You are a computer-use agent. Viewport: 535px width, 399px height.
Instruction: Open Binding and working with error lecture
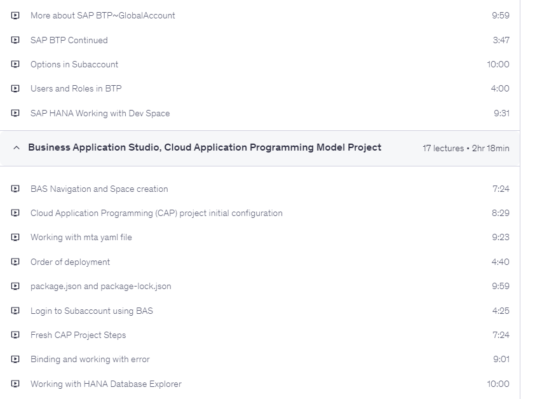(90, 360)
